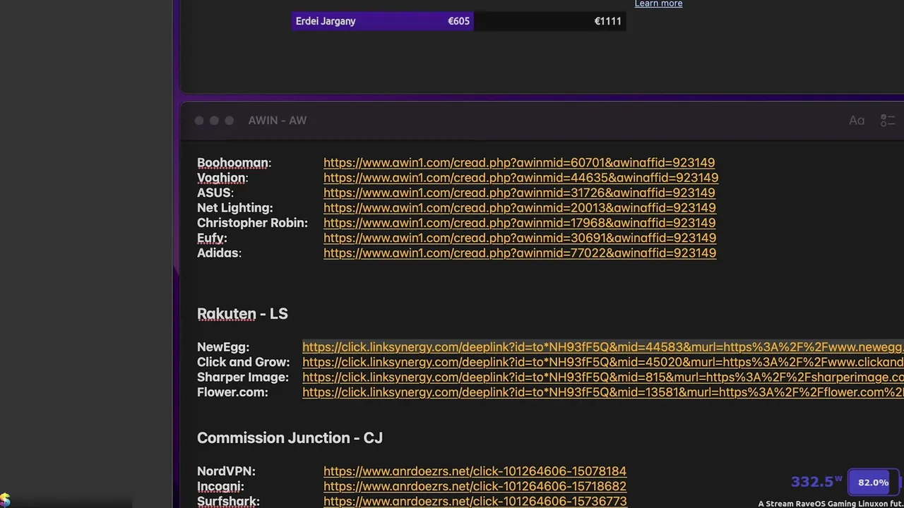Screen dimensions: 904x508
Task: Click the 'Commission Junction - CJ' heading
Action: [x=290, y=438]
